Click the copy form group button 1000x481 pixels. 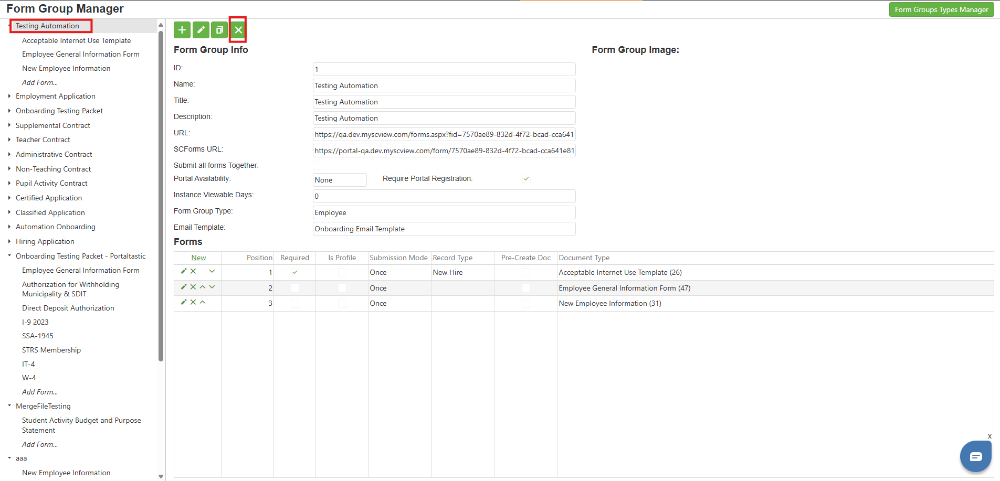click(x=219, y=30)
